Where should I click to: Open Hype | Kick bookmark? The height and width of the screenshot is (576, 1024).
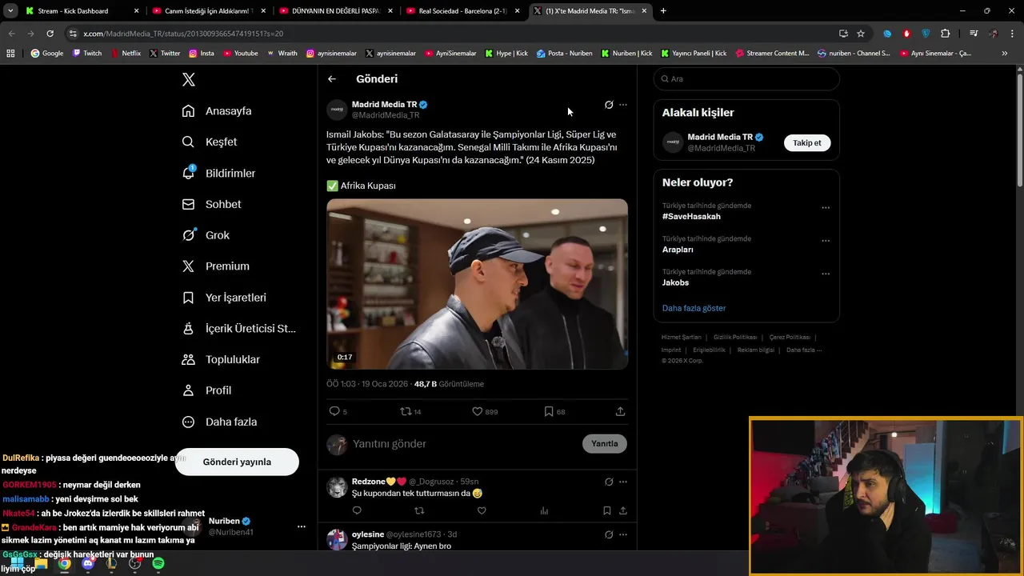[506, 54]
